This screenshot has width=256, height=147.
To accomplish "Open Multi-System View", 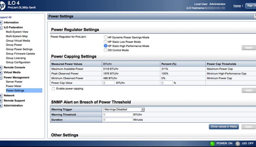I will pos(17,32).
